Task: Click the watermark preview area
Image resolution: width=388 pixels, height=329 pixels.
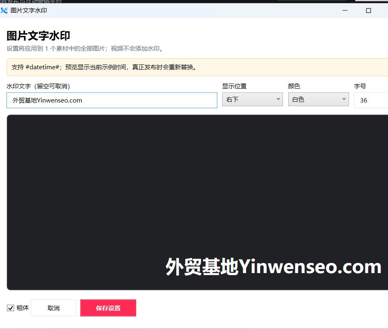Action: [x=197, y=202]
